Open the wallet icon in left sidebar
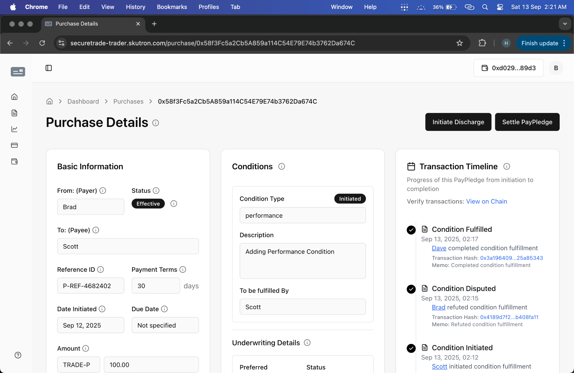 (14, 161)
